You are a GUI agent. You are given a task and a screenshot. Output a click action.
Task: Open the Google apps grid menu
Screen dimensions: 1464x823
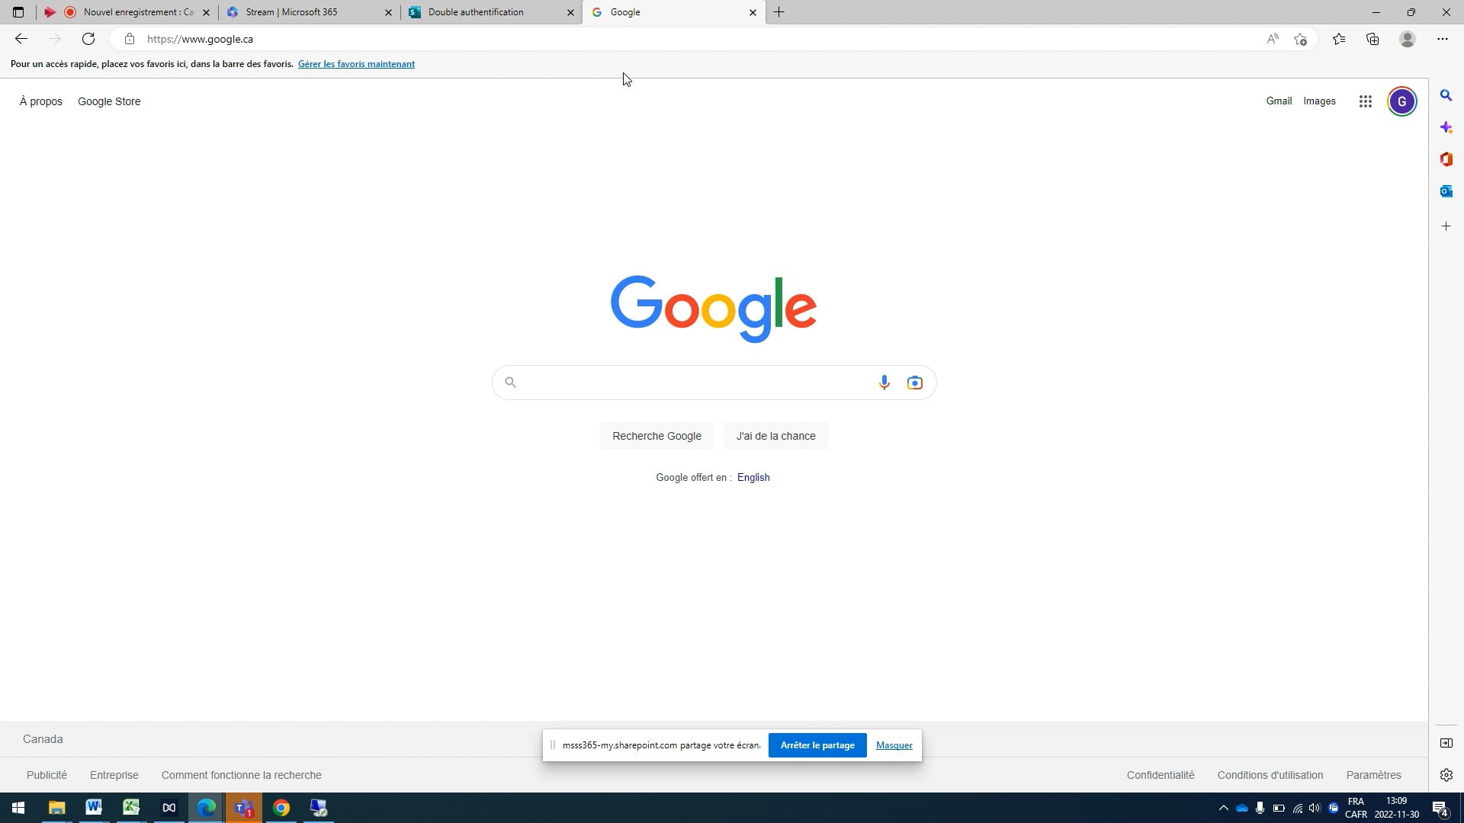1365,101
